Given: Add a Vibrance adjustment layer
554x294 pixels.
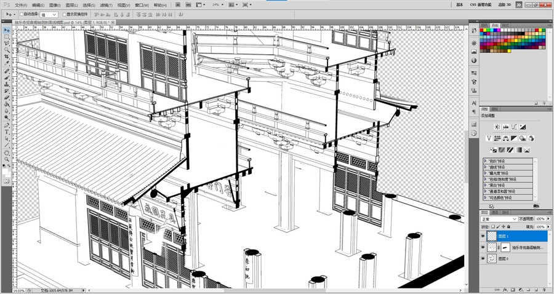Looking at the screenshot, I should tap(489, 138).
